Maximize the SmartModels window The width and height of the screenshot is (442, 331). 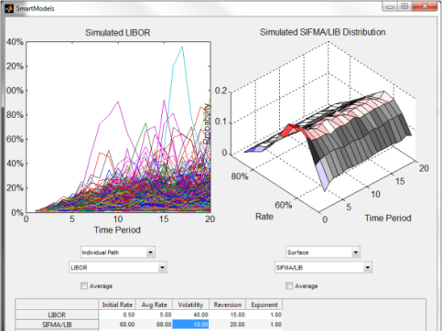[404, 6]
